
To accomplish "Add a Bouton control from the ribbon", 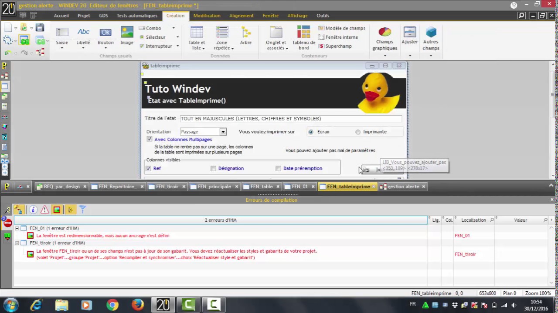I will (105, 32).
